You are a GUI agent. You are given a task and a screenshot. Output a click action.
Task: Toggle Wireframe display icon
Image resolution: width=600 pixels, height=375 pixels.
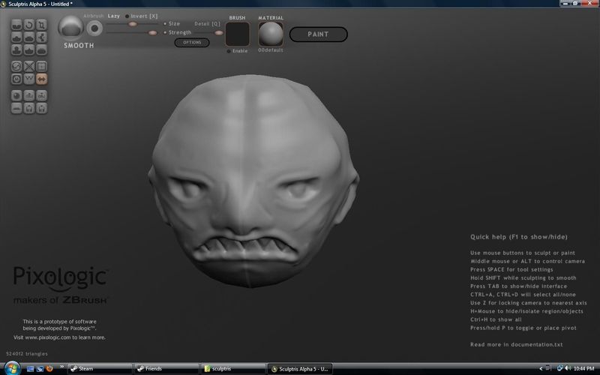pyautogui.click(x=29, y=78)
